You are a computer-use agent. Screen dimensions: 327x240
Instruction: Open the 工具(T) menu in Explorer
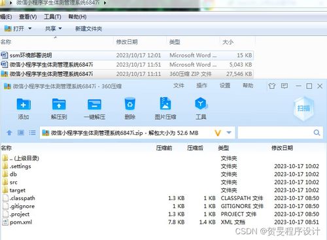click(52, 17)
